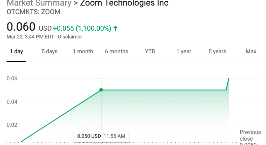Click the green data point on chart
The image size is (266, 145).
[x=101, y=90]
